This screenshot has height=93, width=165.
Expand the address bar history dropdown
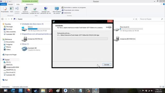click(x=134, y=19)
